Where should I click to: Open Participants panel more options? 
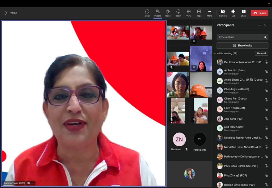[x=259, y=25]
